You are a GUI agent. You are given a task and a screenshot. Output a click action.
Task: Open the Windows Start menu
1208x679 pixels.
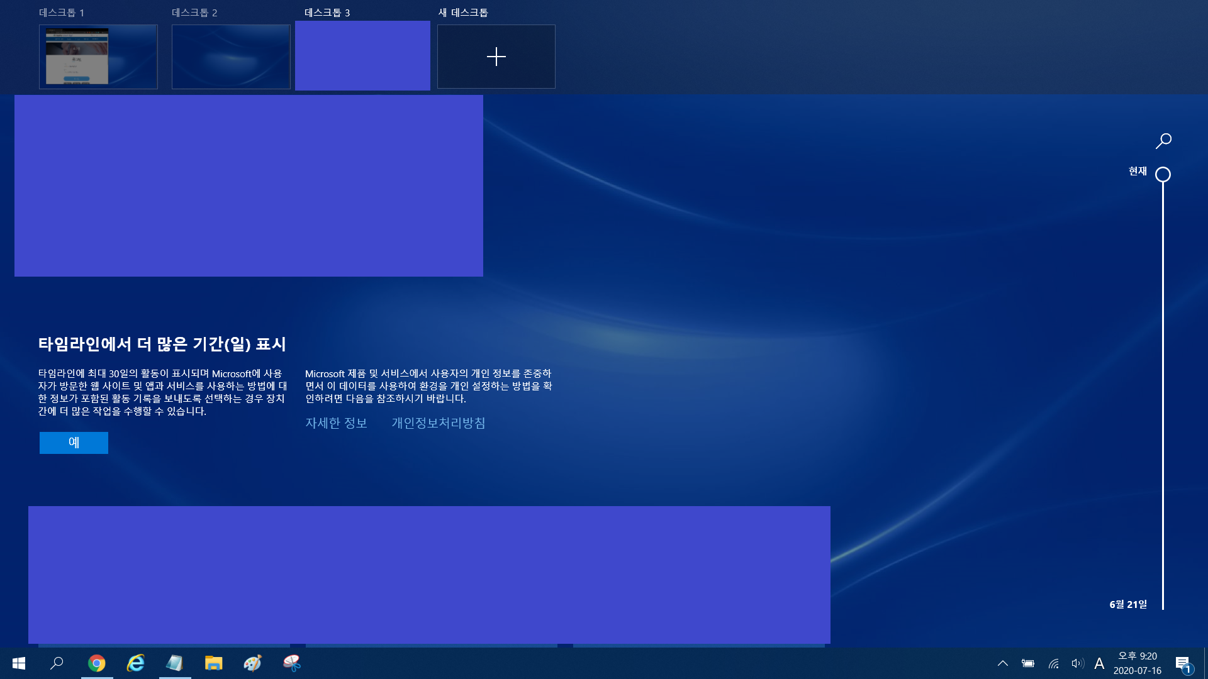19,663
